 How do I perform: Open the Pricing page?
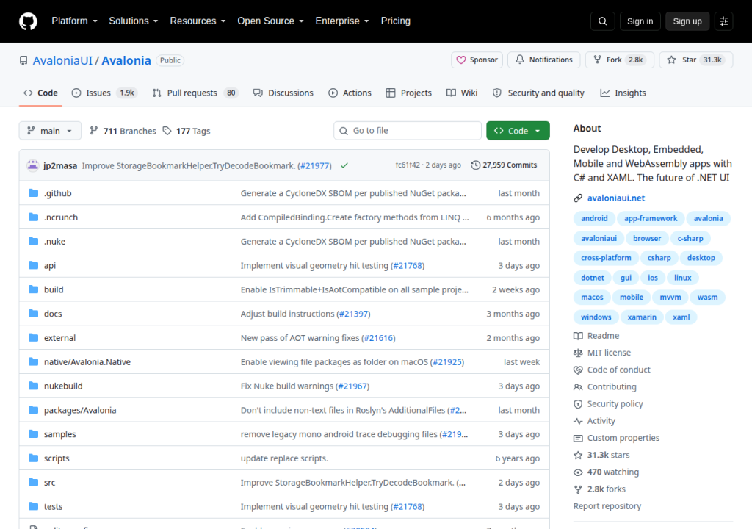[x=396, y=21]
